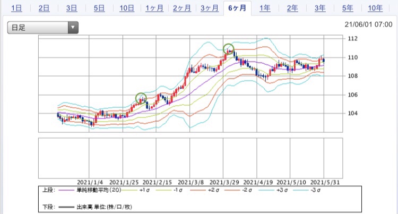398x214 pixels.
Task: Click the -3σ legend label
Action: click(x=316, y=190)
